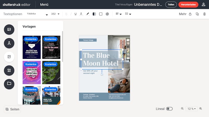
Task: Open the images panel in the sidebar
Action: pyautogui.click(x=9, y=29)
